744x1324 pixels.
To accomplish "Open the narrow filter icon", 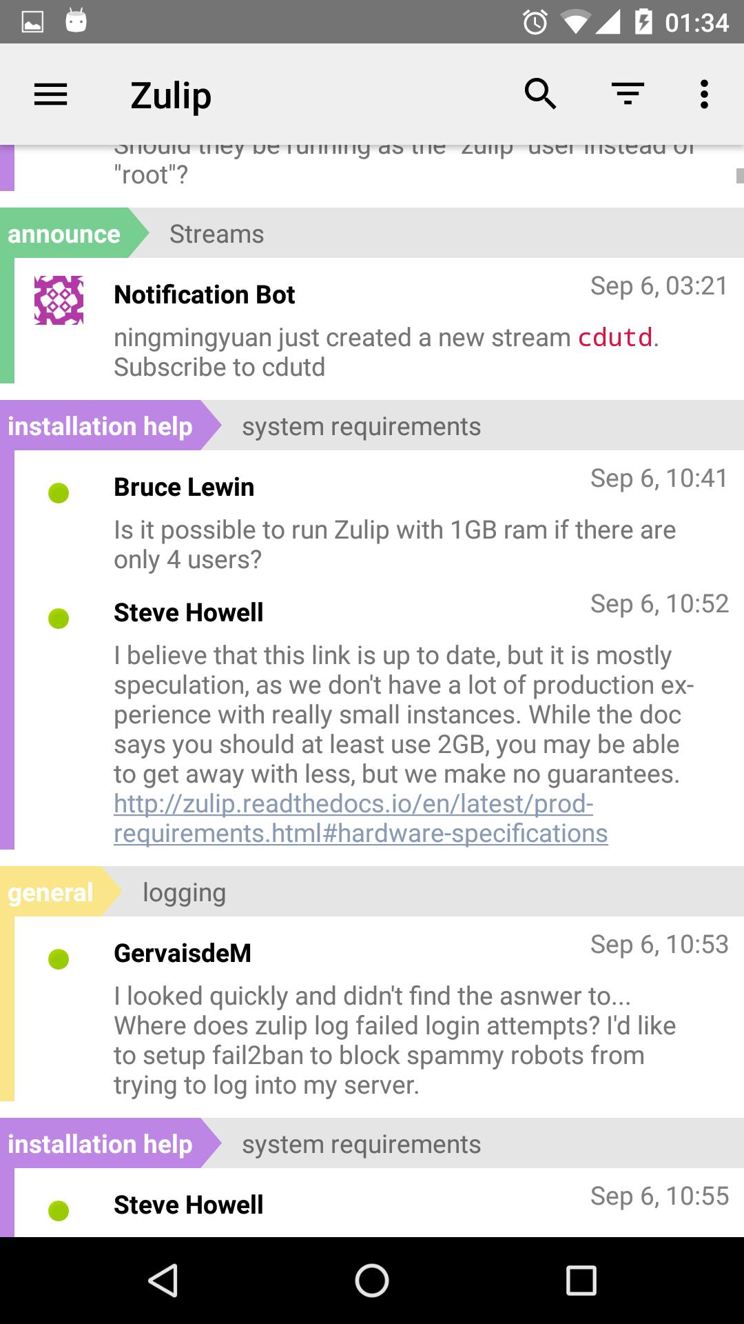I will pyautogui.click(x=628, y=94).
